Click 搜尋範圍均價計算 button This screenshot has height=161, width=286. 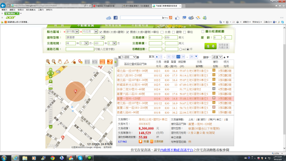coord(223,46)
